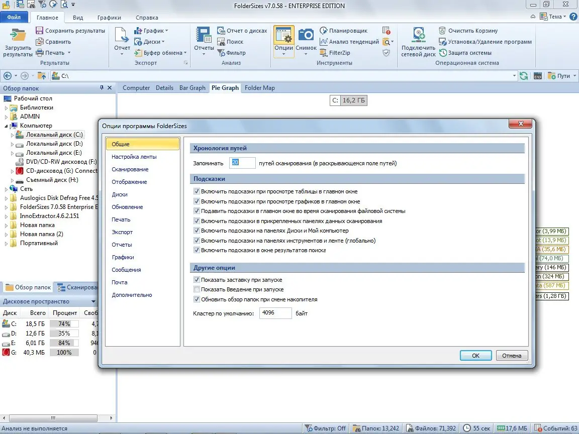This screenshot has height=434, width=579.
Task: Open the Folder Map tab
Action: point(259,88)
